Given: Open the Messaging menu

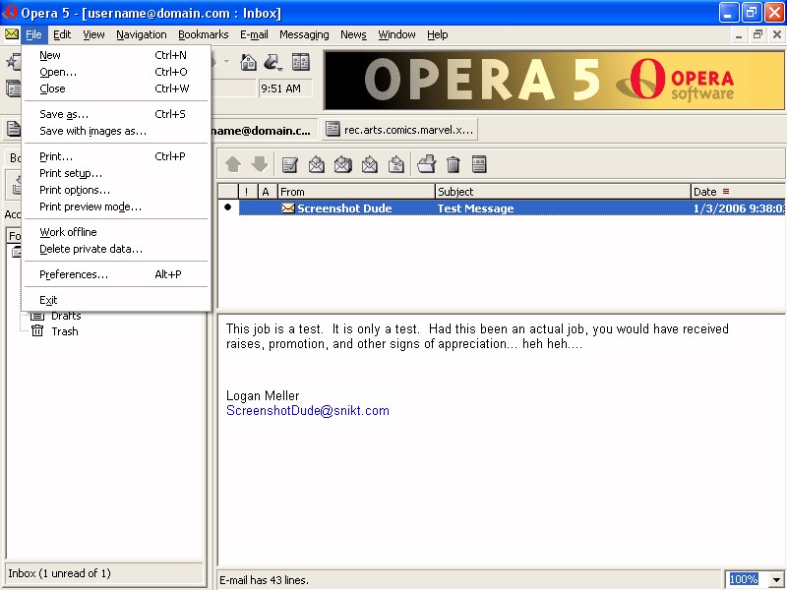Looking at the screenshot, I should point(304,34).
